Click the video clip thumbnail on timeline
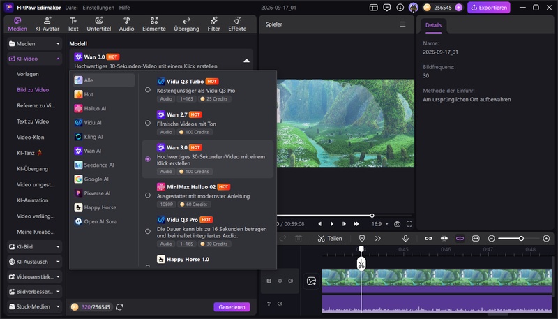 [437, 278]
